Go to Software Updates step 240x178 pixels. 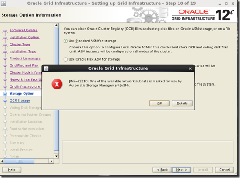24,30
